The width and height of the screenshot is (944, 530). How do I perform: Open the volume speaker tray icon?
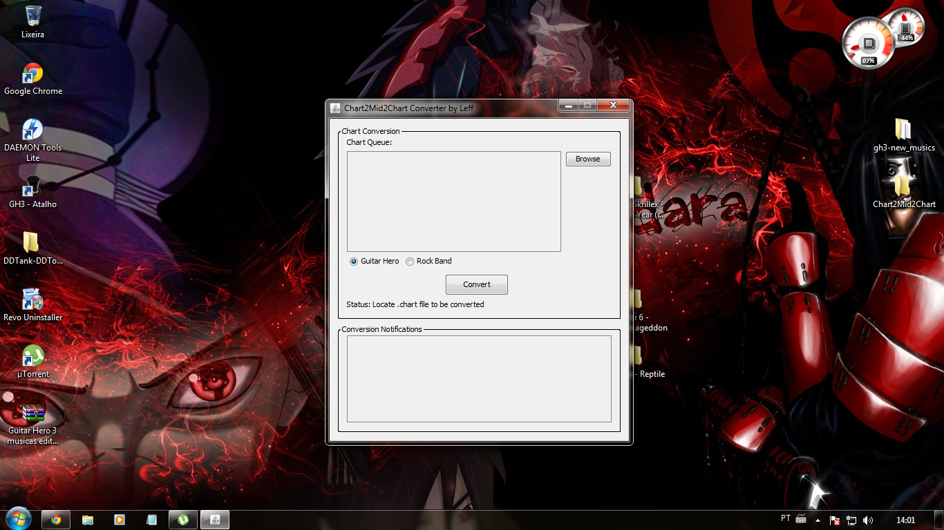coord(868,520)
